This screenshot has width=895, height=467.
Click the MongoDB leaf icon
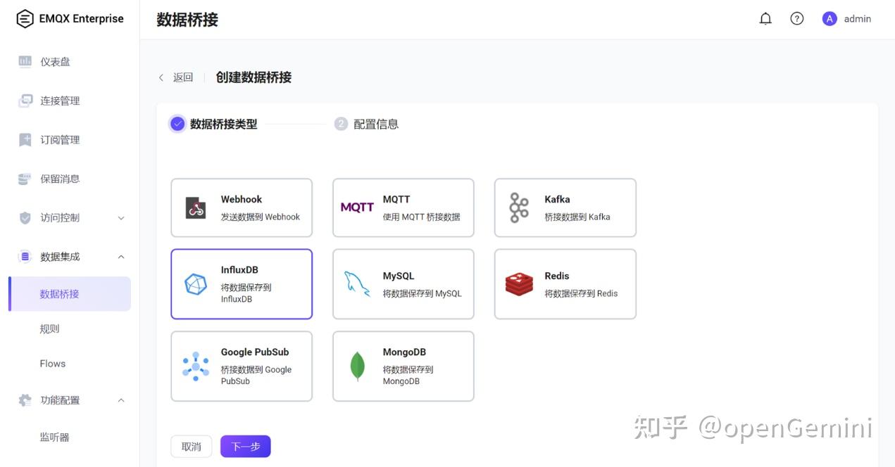(x=358, y=366)
